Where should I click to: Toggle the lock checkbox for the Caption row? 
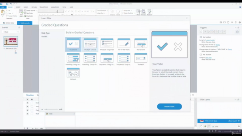click(x=32, y=110)
